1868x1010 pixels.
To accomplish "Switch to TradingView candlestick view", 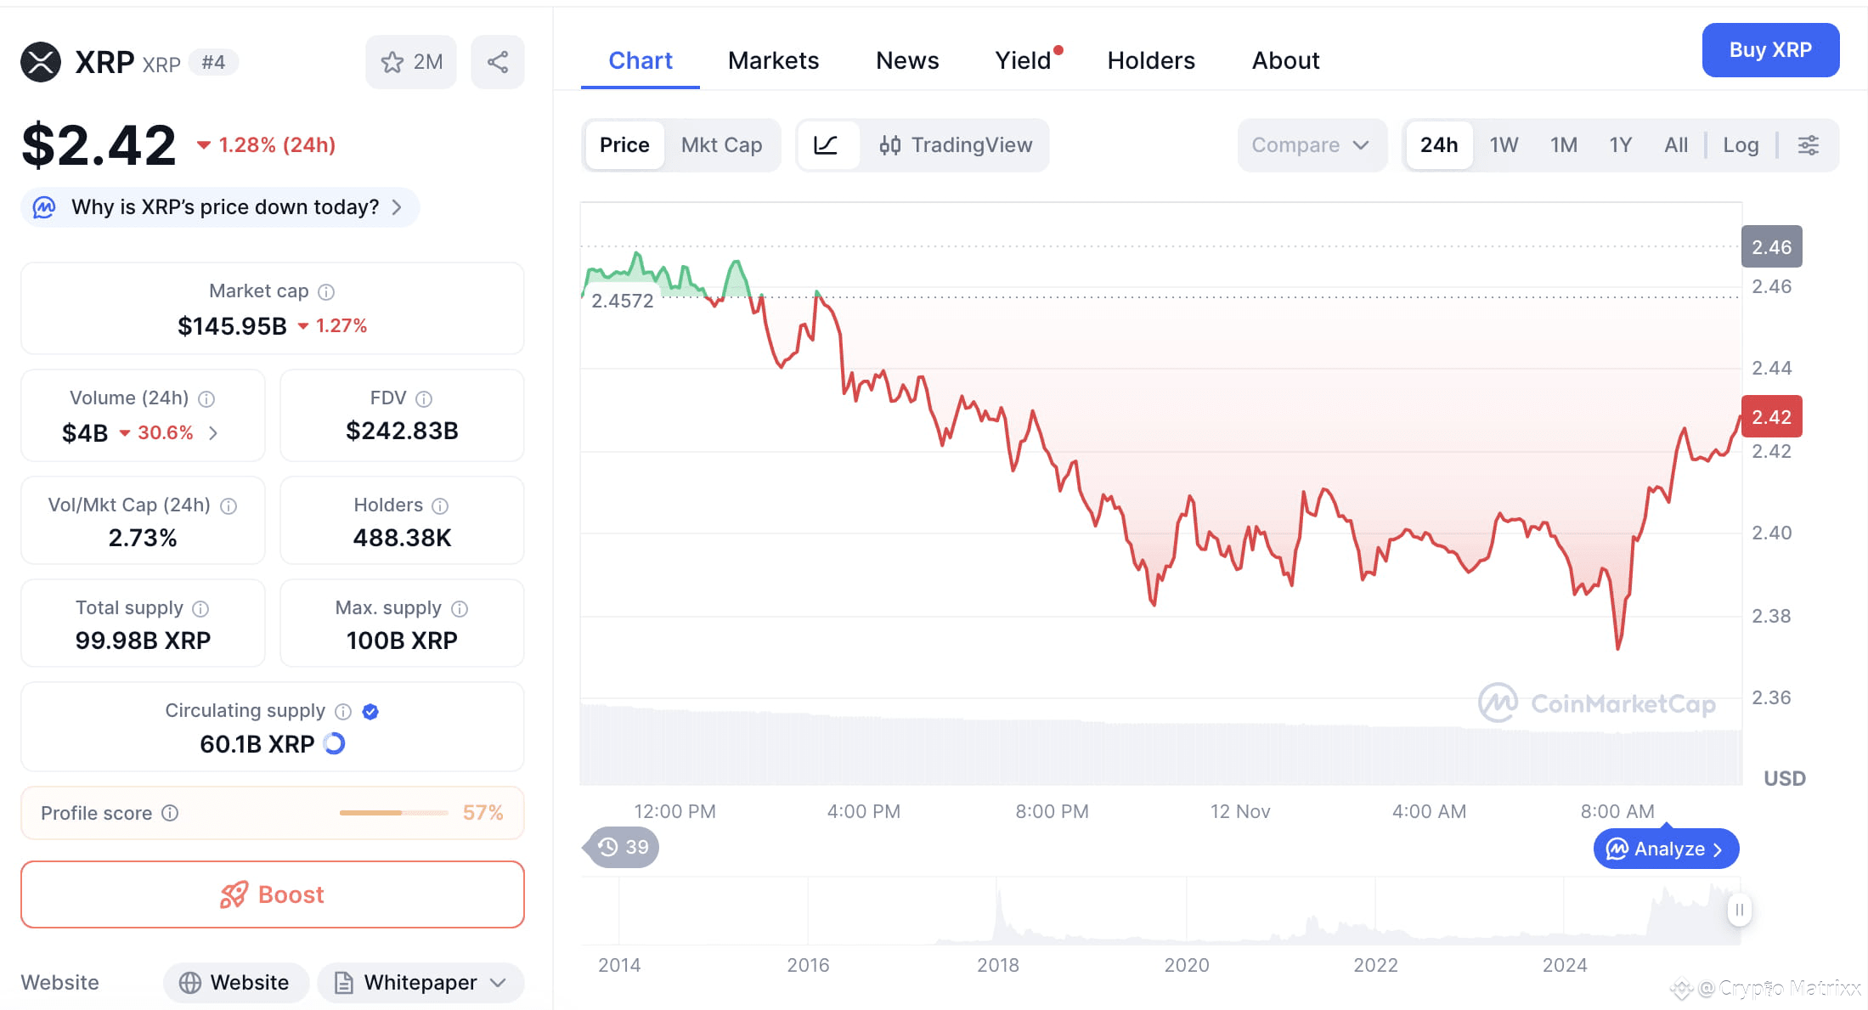I will tap(955, 144).
